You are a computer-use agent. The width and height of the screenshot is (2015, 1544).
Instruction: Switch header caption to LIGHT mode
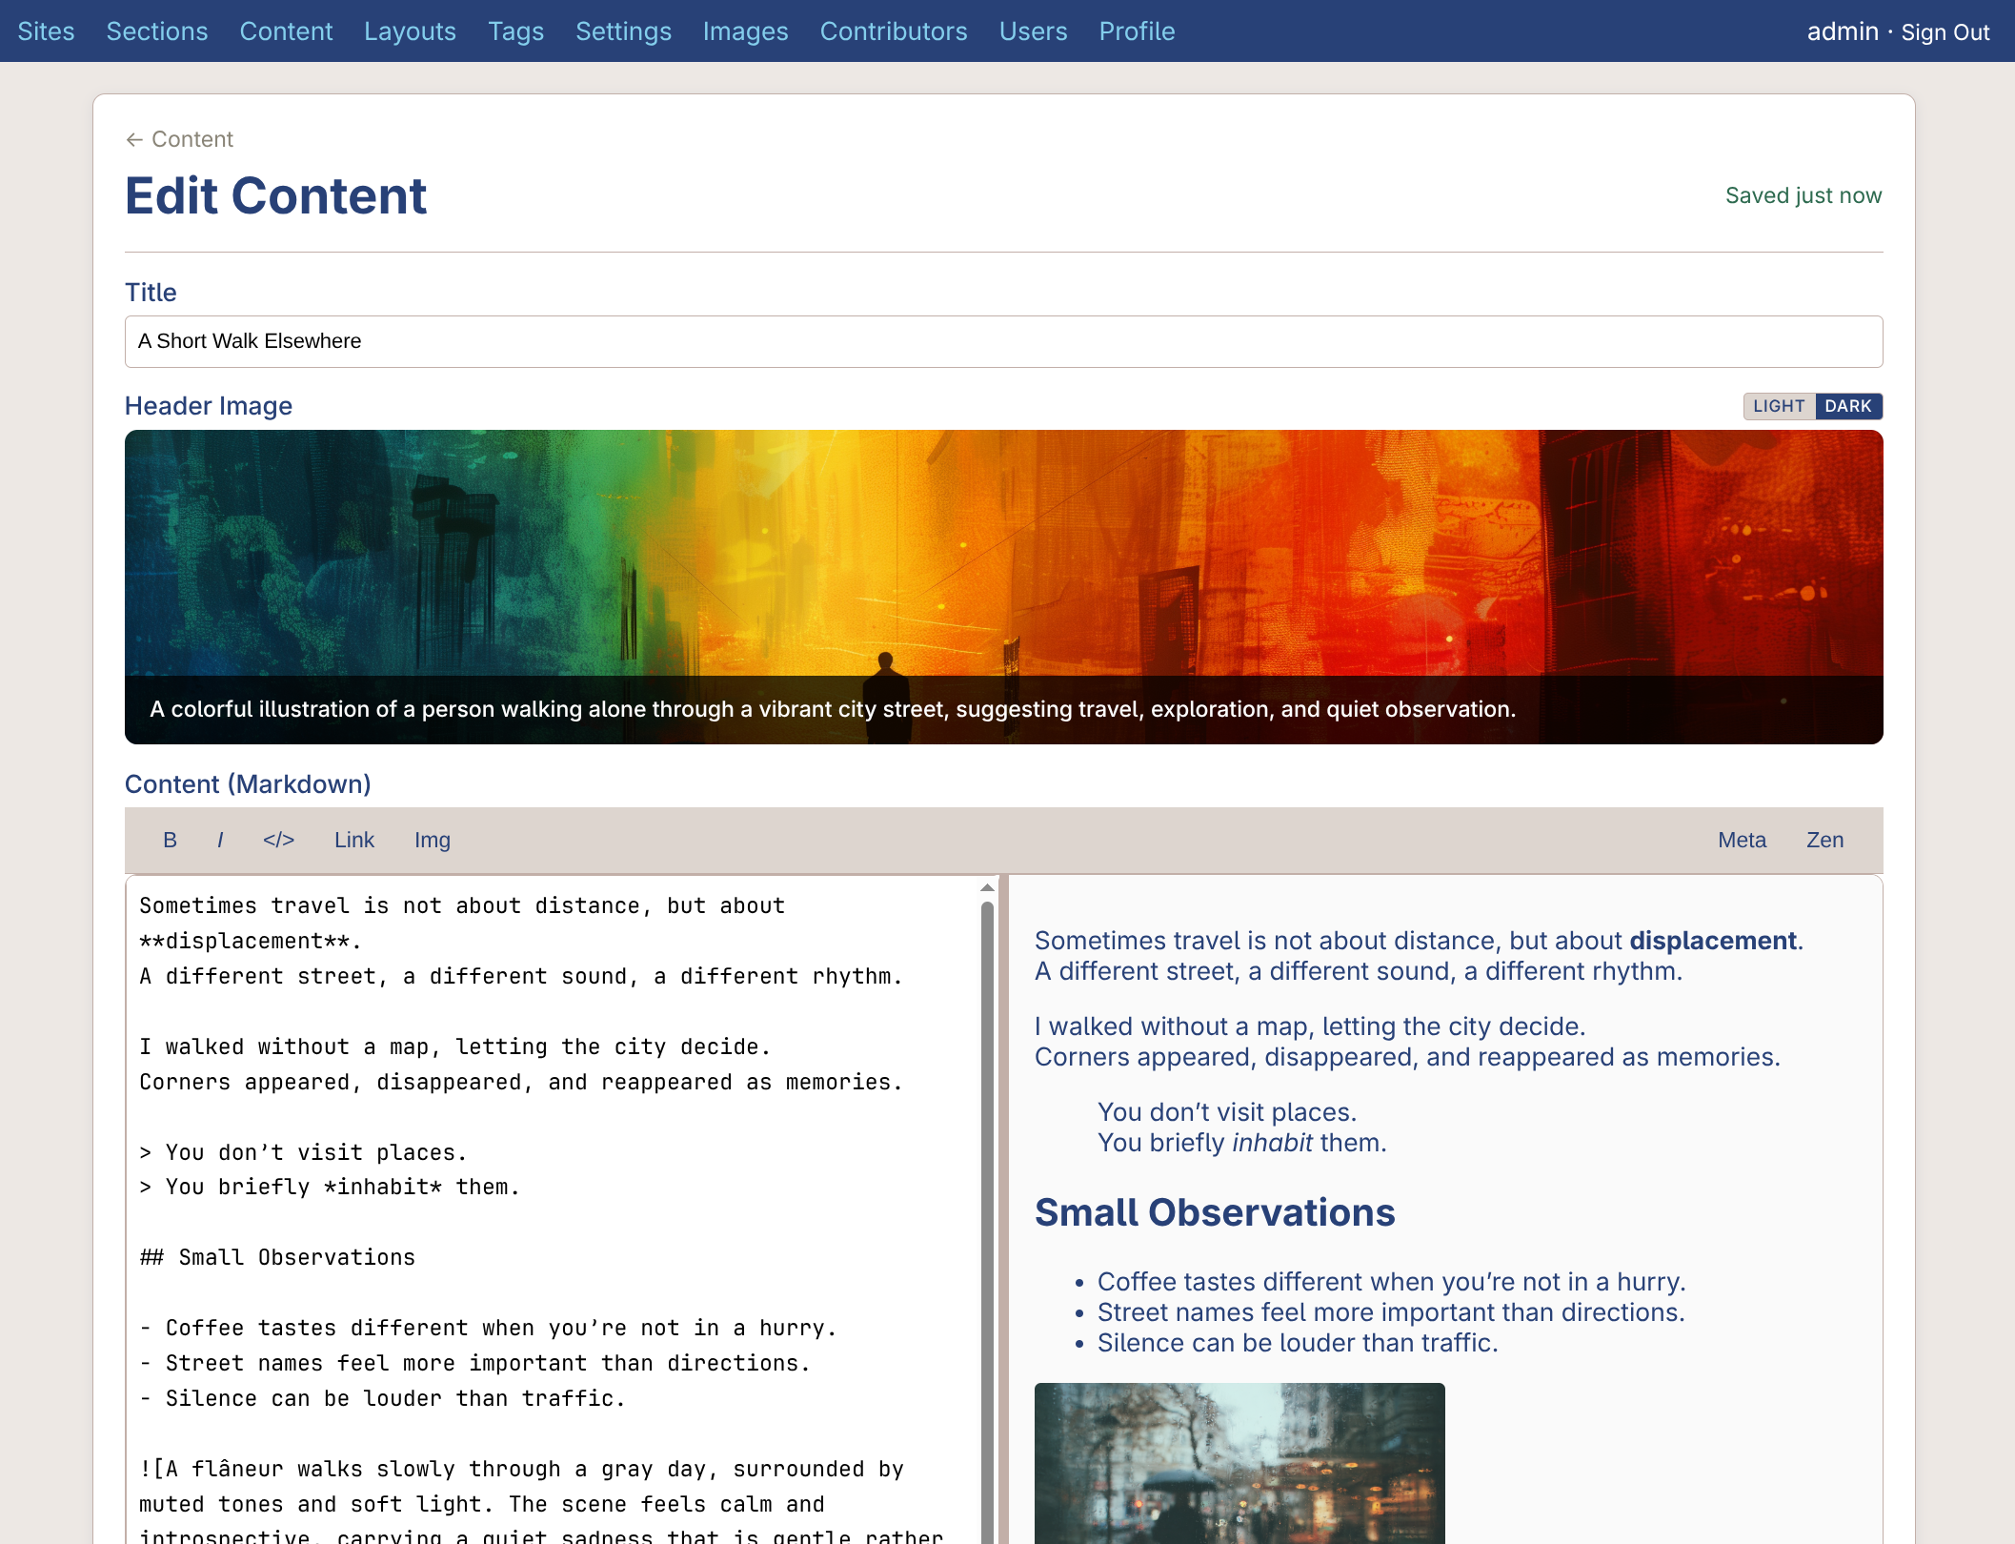(x=1779, y=406)
